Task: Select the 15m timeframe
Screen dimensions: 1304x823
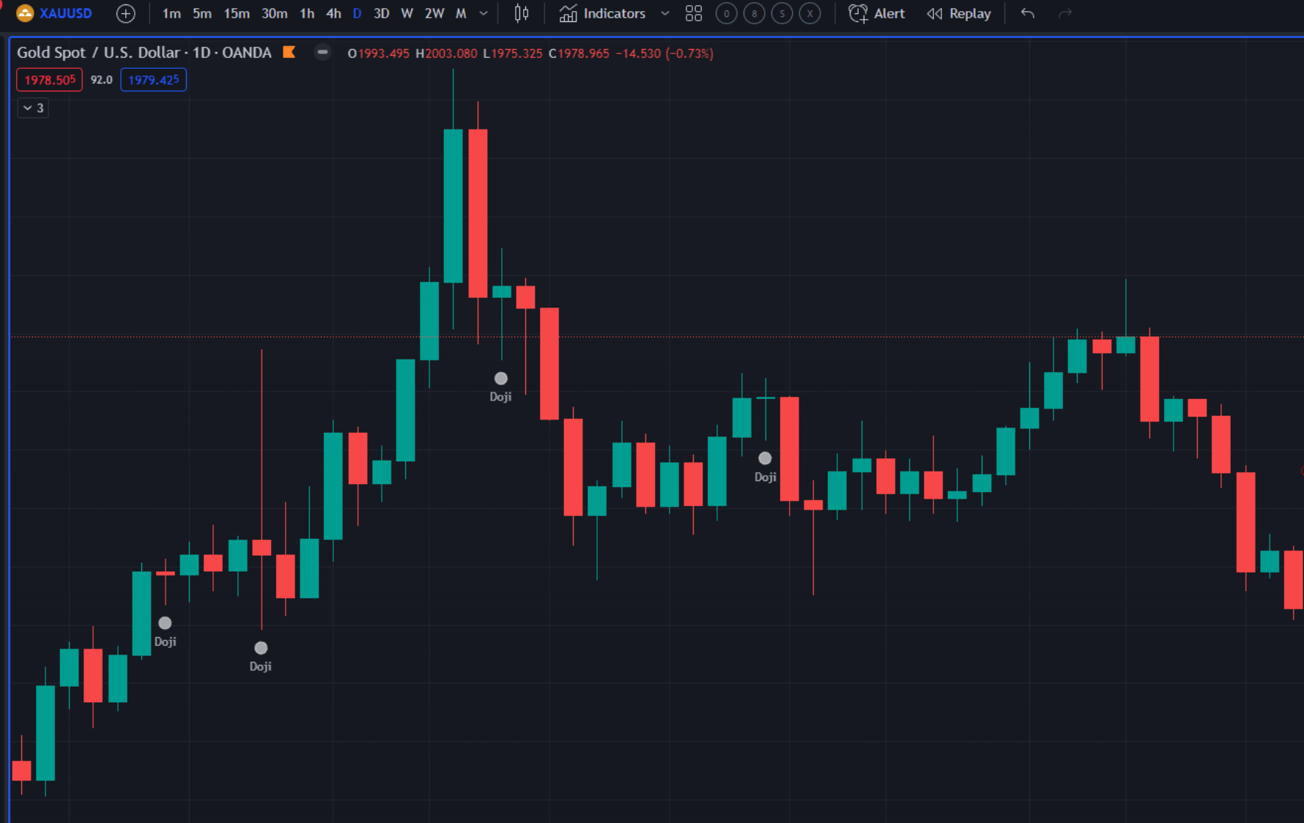Action: tap(236, 13)
